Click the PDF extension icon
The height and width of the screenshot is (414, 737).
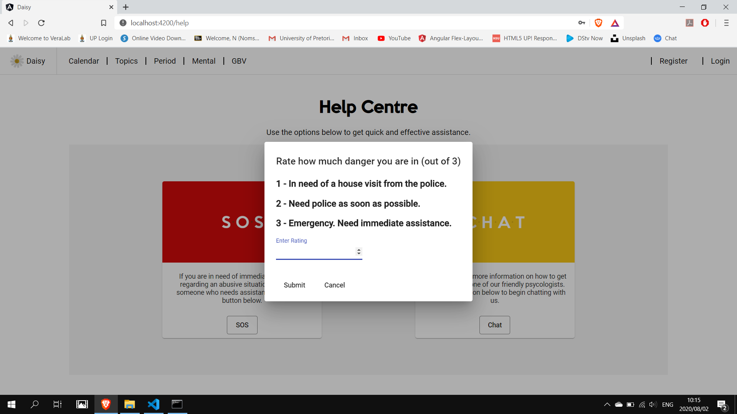[x=689, y=23]
